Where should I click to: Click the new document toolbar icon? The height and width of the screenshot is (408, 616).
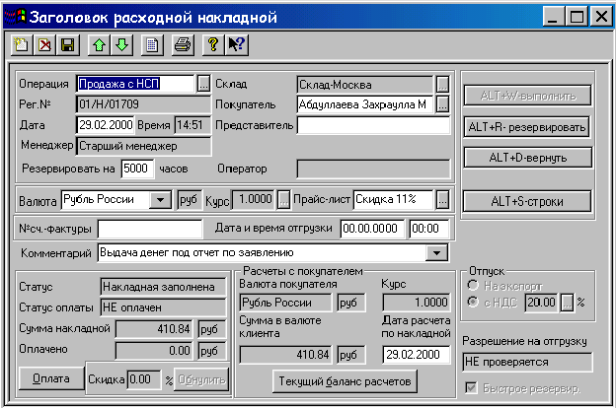[21, 45]
